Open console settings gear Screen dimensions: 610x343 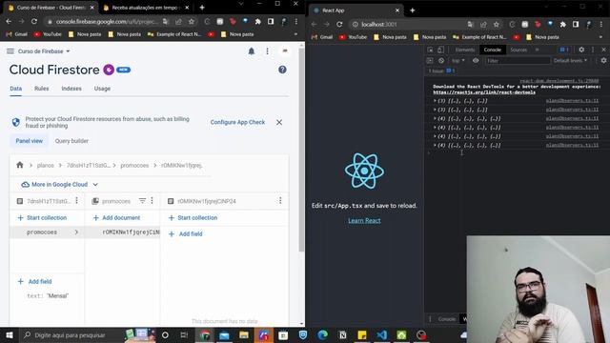click(603, 61)
